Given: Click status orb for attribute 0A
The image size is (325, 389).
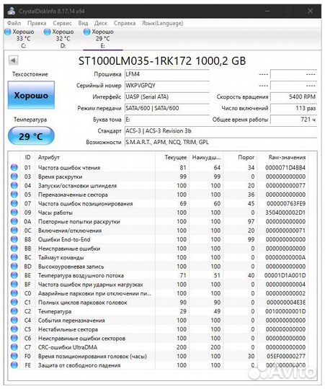Looking at the screenshot, I should point(14,221).
